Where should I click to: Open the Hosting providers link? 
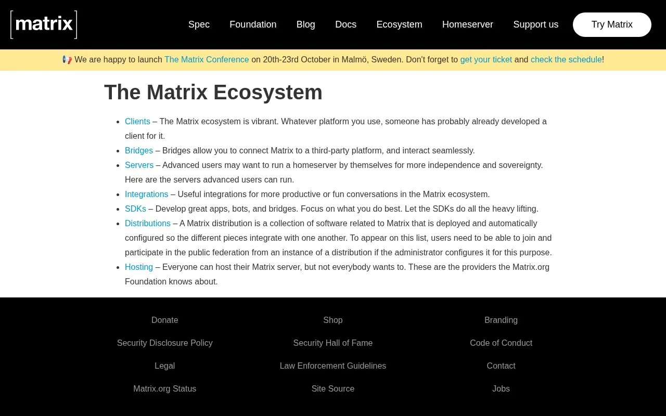tap(139, 267)
